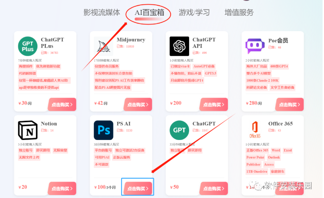The height and width of the screenshot is (198, 324).
Task: Click the Publisher tag
Action: click(x=253, y=164)
